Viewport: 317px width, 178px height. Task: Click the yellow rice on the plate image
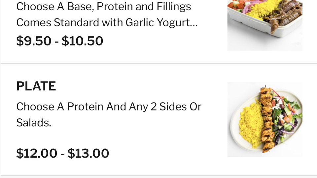coord(251,125)
